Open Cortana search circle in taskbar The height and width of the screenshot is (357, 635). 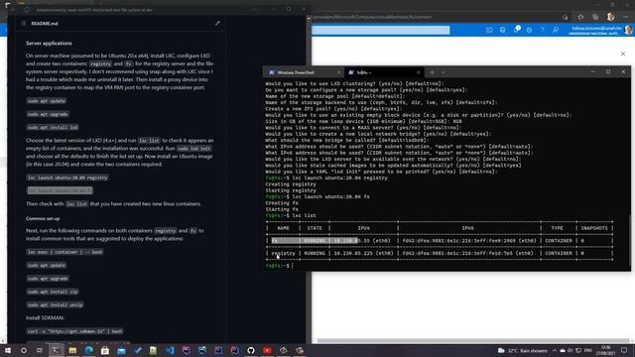coord(24,350)
